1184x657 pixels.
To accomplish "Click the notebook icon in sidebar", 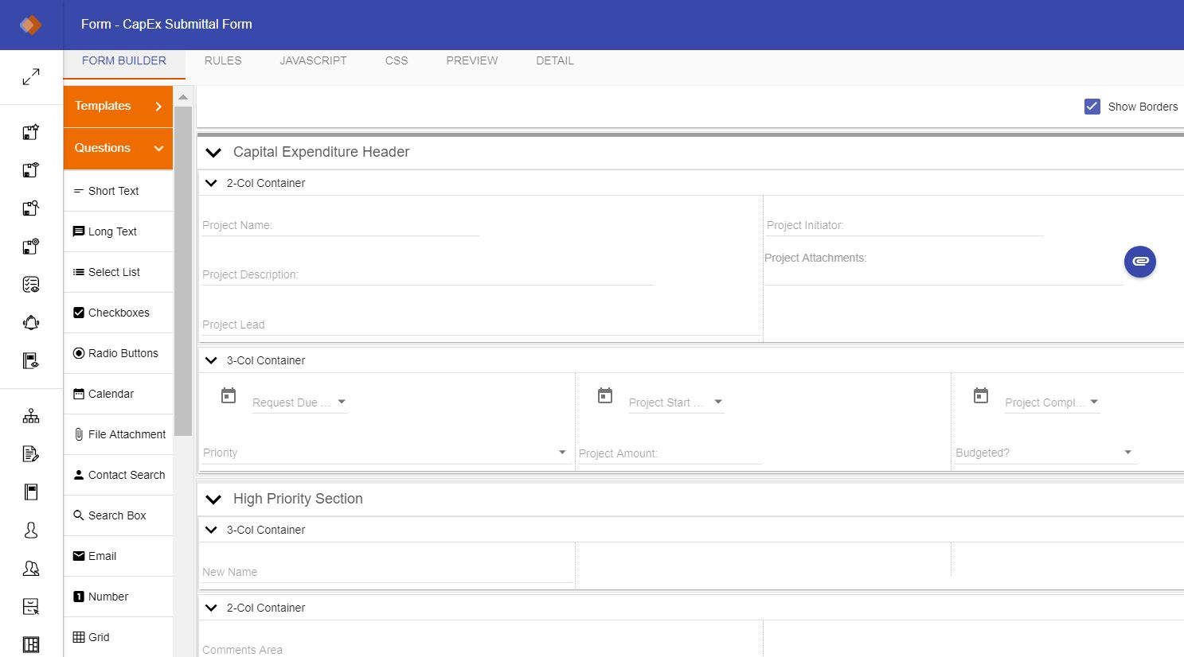I will (31, 492).
